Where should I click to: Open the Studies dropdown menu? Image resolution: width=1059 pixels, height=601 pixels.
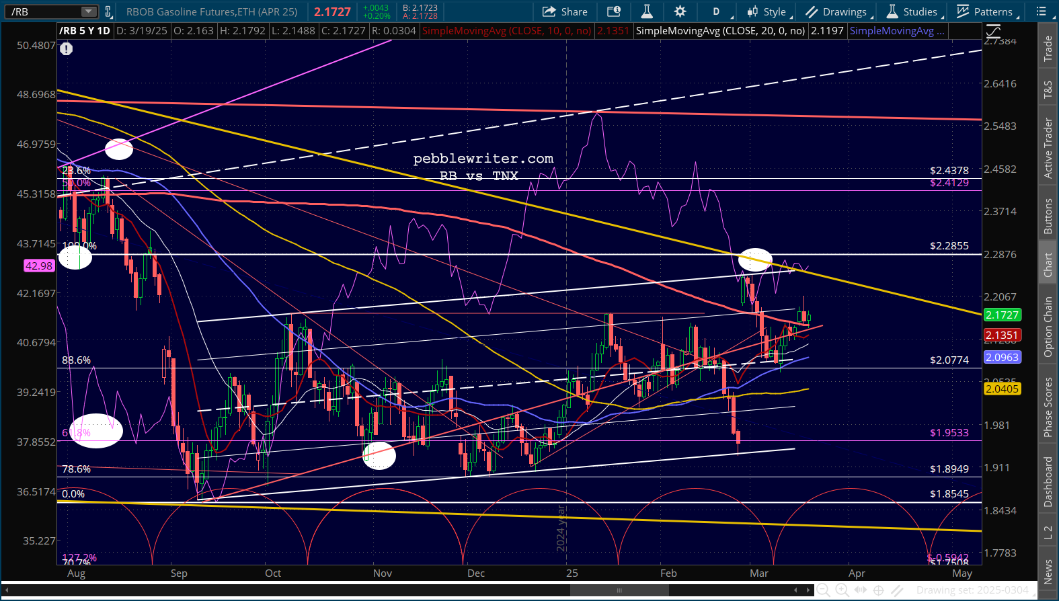coord(913,11)
